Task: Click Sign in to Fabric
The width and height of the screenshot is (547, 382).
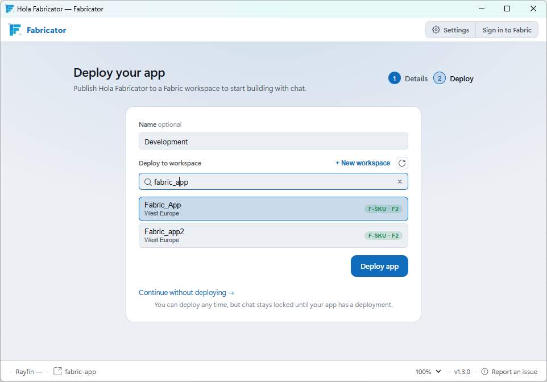Action: (x=507, y=30)
